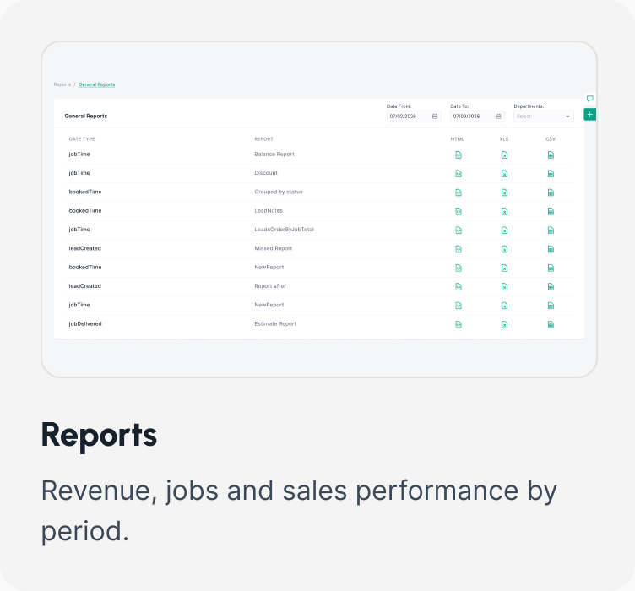
Task: Download LeadNotes XLS file
Action: coord(504,211)
